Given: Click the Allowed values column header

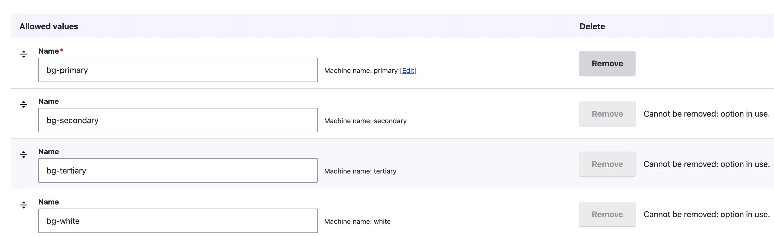Looking at the screenshot, I should tap(49, 26).
